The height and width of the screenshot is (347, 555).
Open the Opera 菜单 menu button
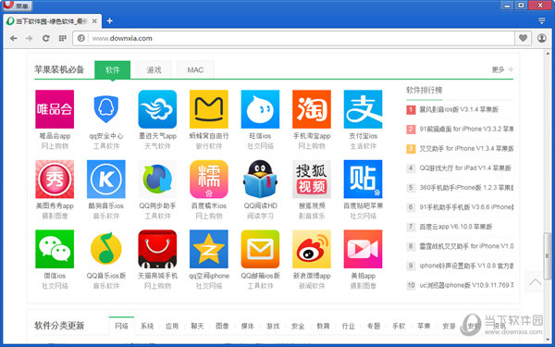(17, 6)
